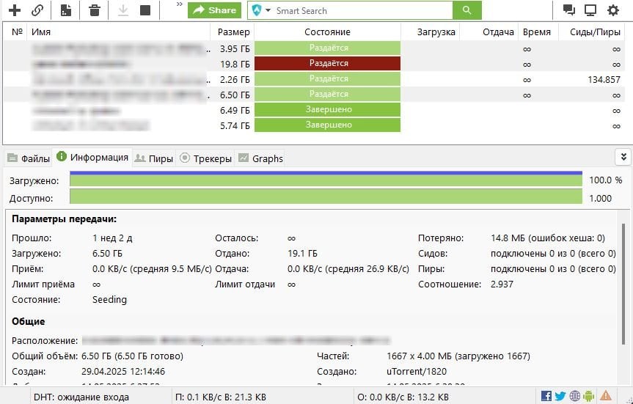This screenshot has width=633, height=404.
Task: Switch to the Пиры tab
Action: click(154, 158)
